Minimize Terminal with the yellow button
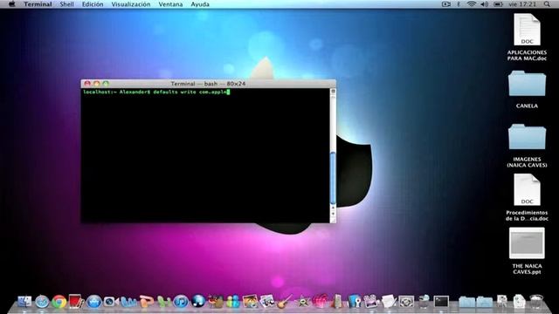559x314 pixels. pyautogui.click(x=97, y=84)
